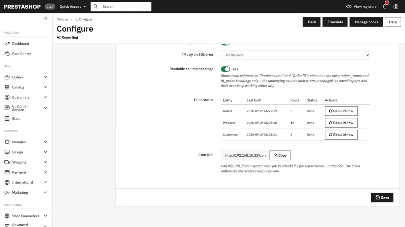This screenshot has width=405, height=227.
Task: Click the Dashboard trend icon
Action: point(7,44)
